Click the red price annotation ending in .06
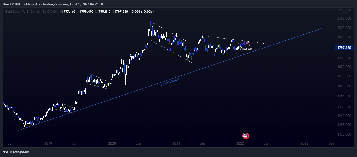The height and width of the screenshot is (157, 357). point(244,43)
